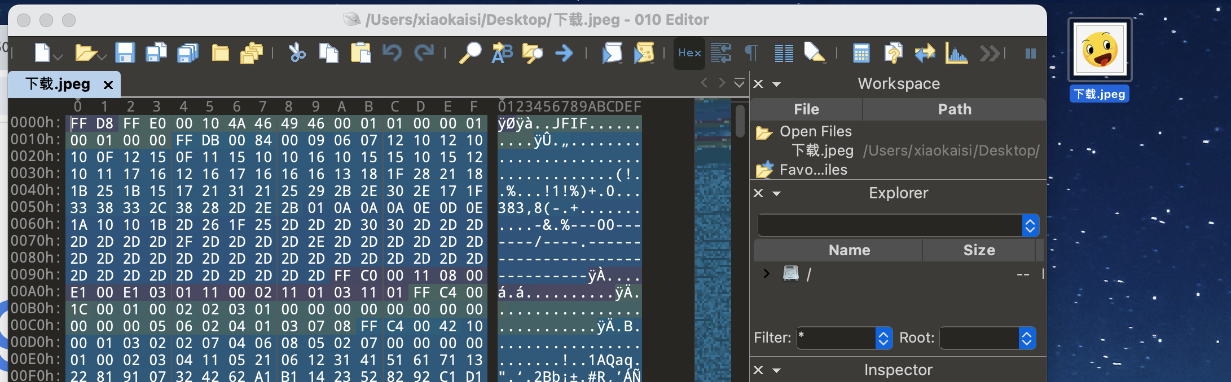Click the file minimap overview strip
The width and height of the screenshot is (1231, 382).
click(712, 237)
